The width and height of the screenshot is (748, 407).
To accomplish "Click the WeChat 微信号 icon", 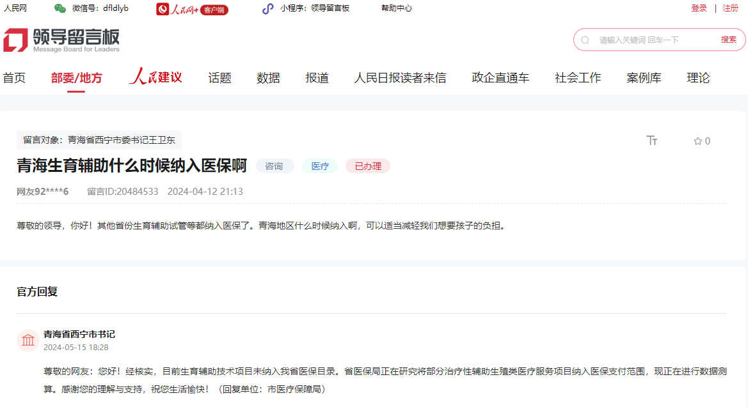I will pos(60,9).
